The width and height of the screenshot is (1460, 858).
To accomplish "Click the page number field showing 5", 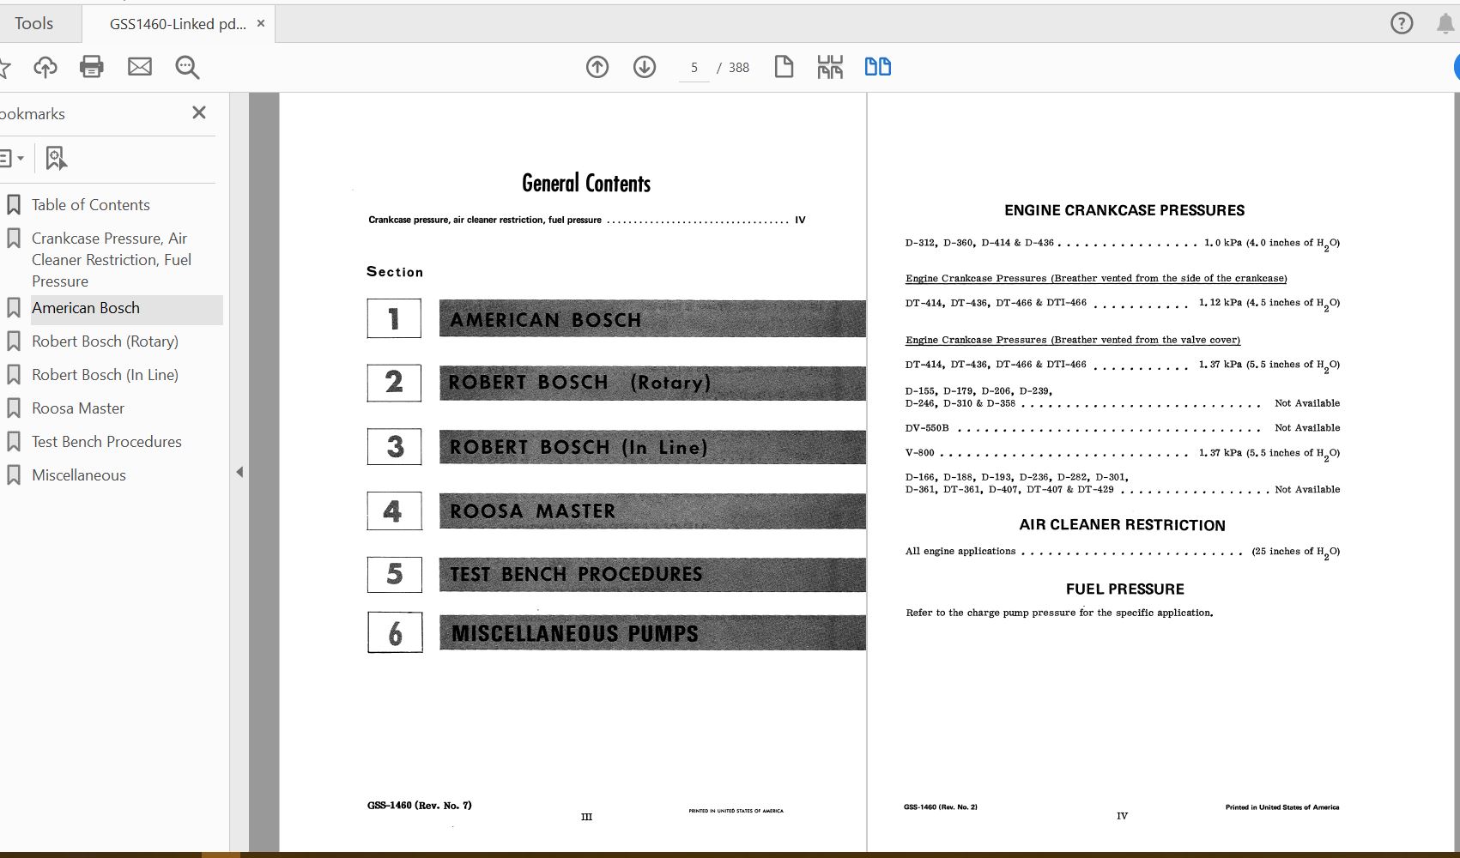I will click(x=694, y=68).
